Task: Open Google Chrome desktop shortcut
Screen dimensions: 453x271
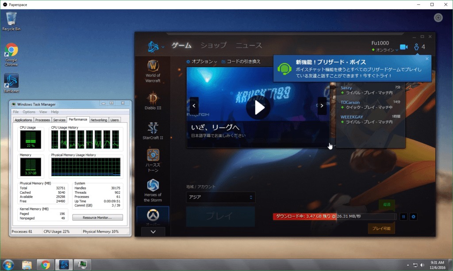Action: pos(11,55)
